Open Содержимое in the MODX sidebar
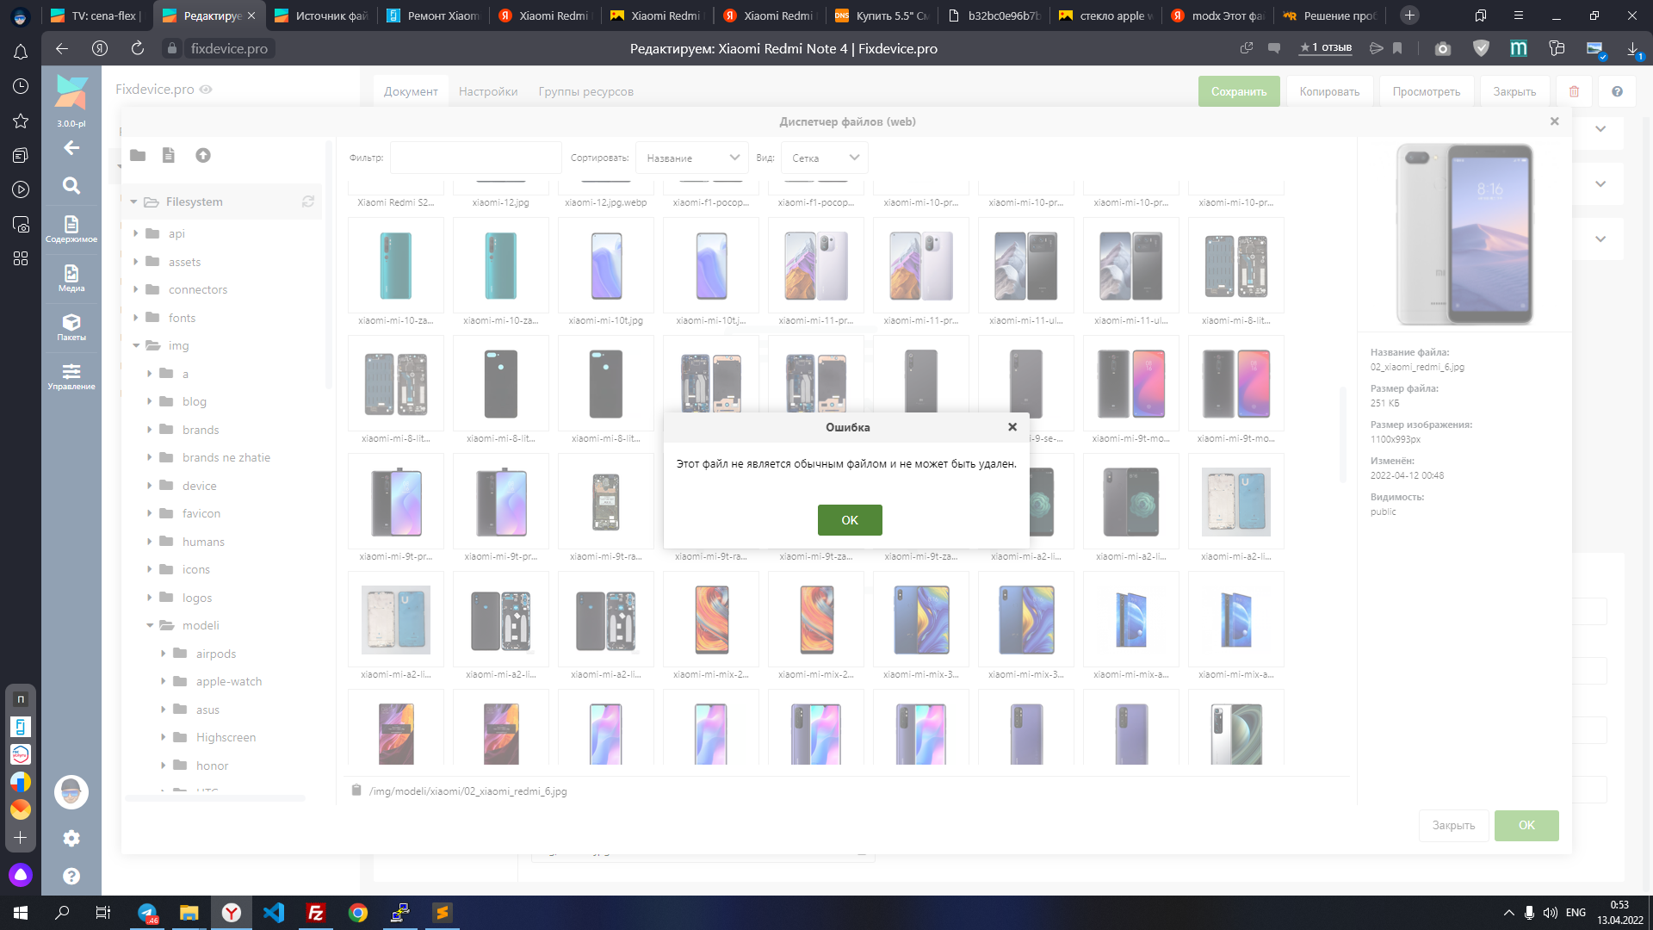The image size is (1653, 930). [x=71, y=229]
